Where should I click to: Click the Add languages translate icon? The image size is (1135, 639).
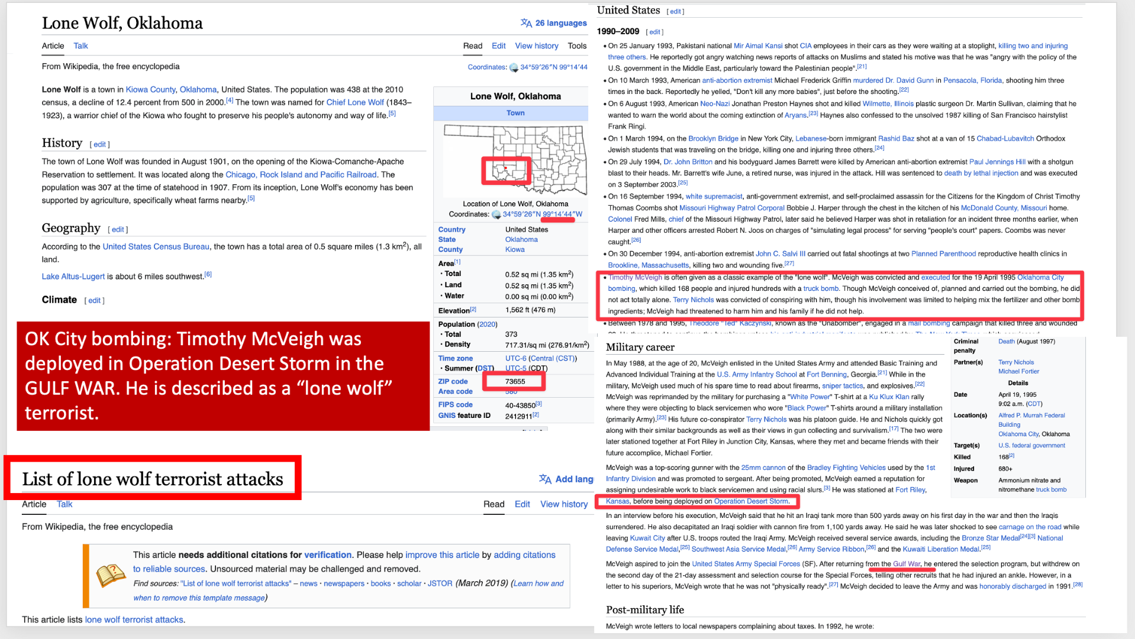click(545, 479)
